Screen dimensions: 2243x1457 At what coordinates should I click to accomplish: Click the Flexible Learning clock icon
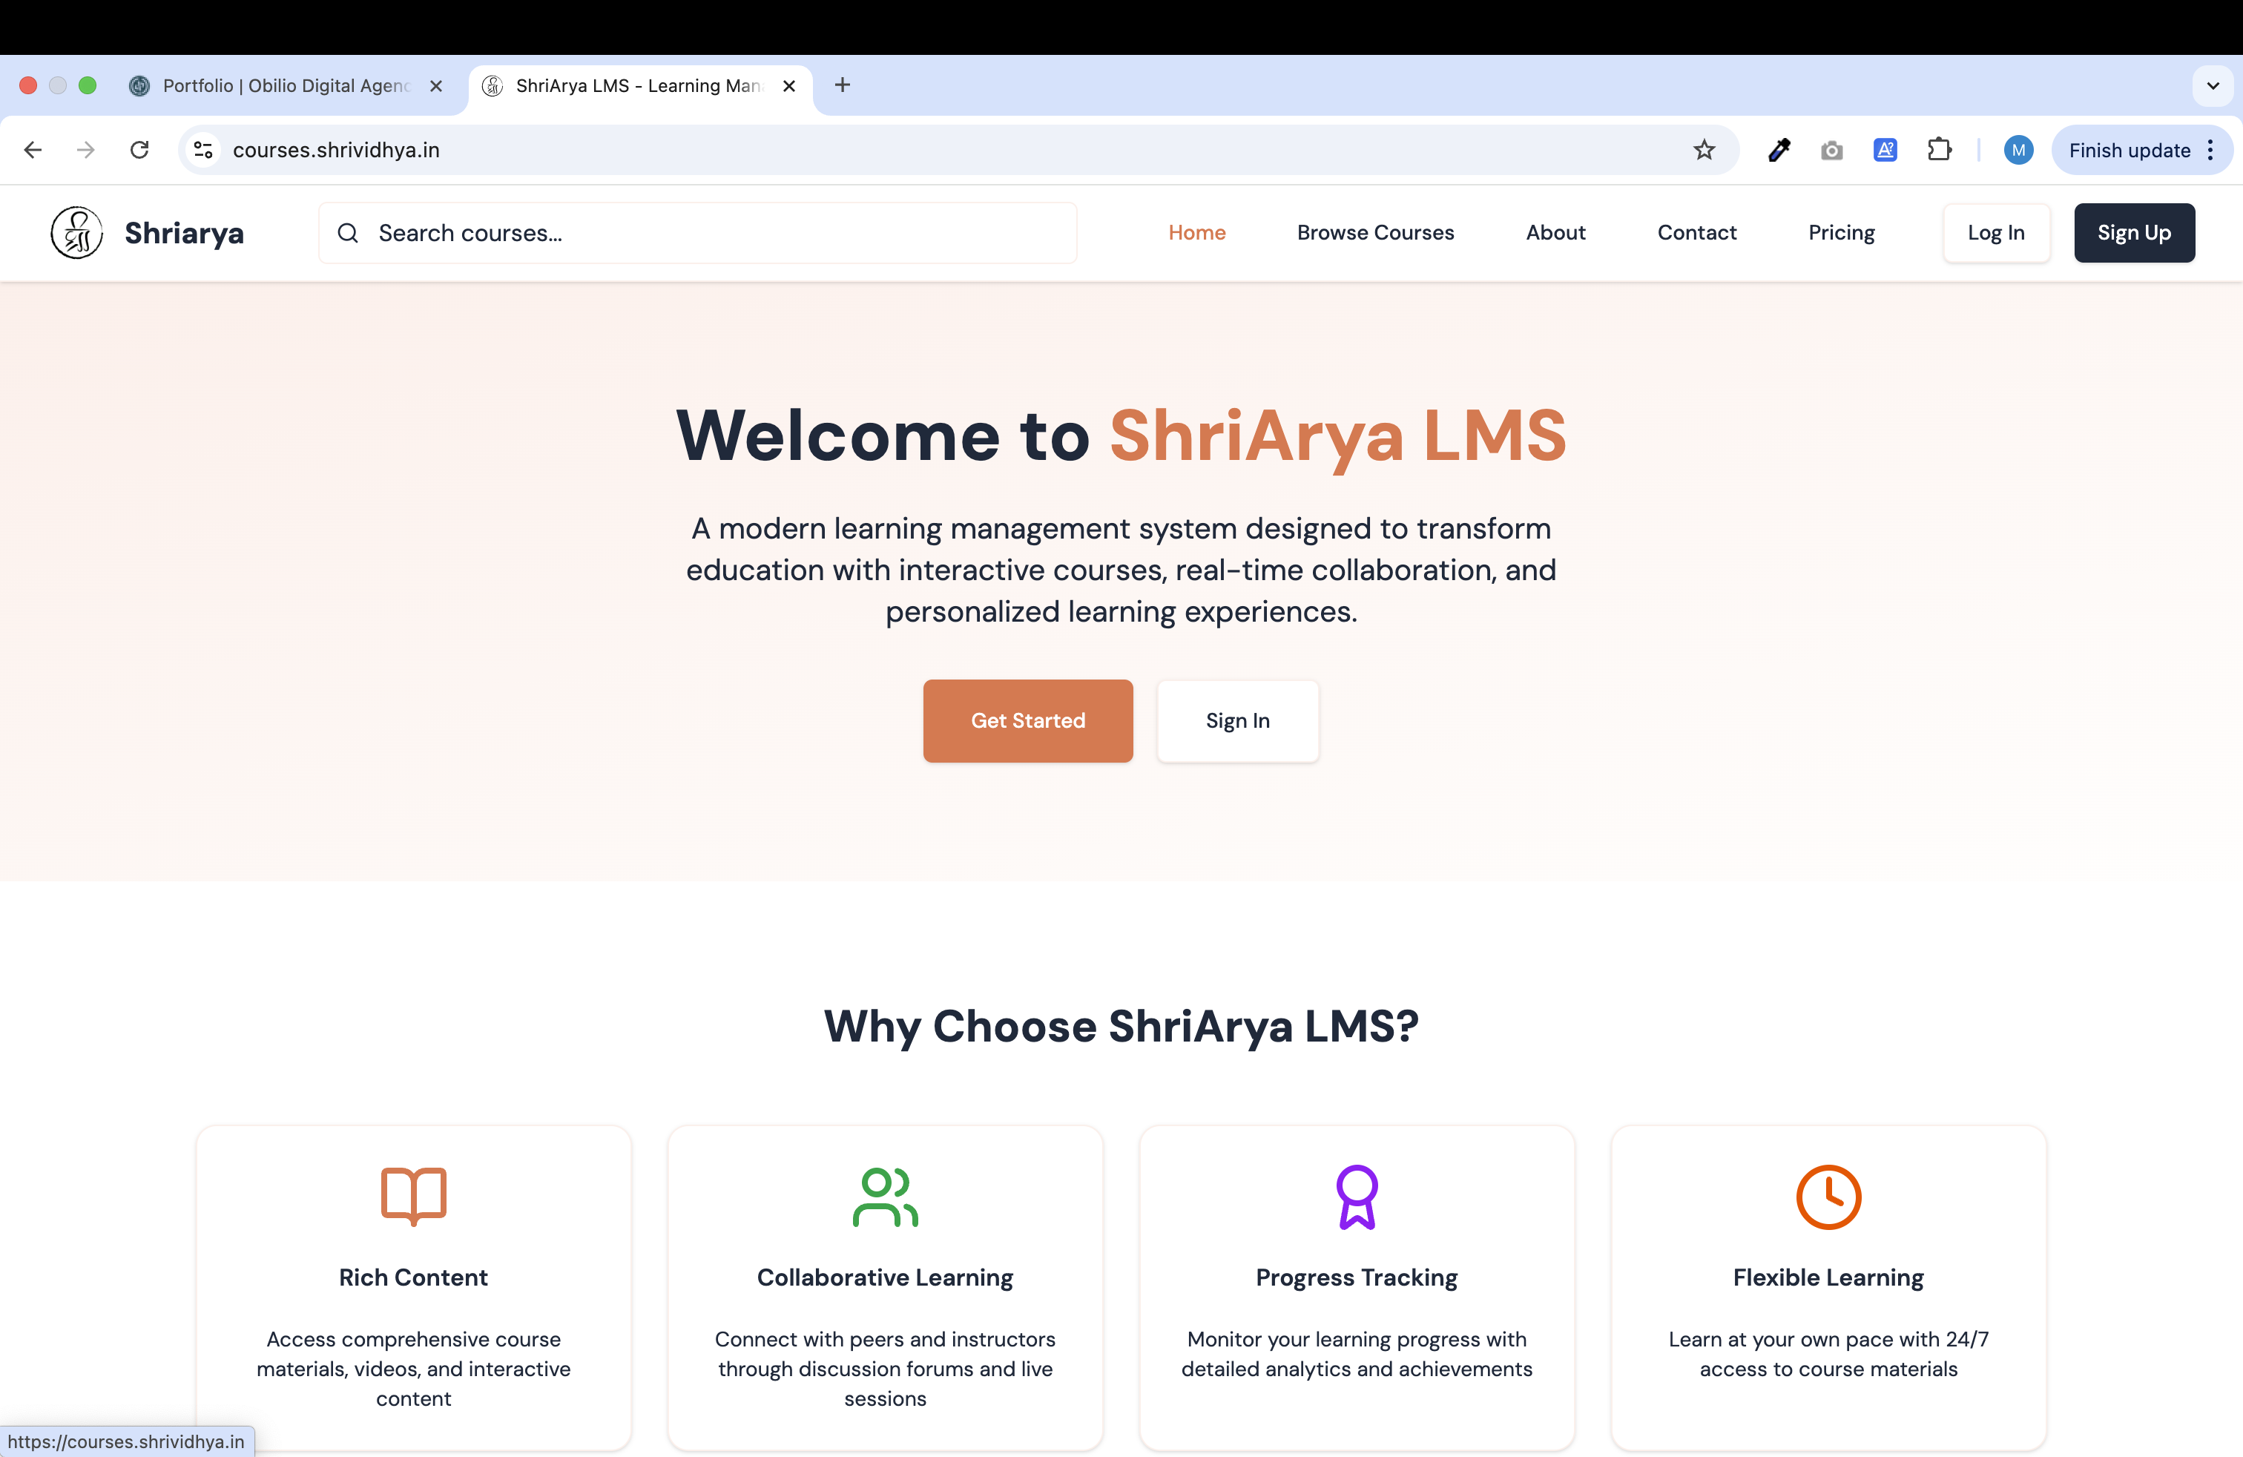[1828, 1197]
